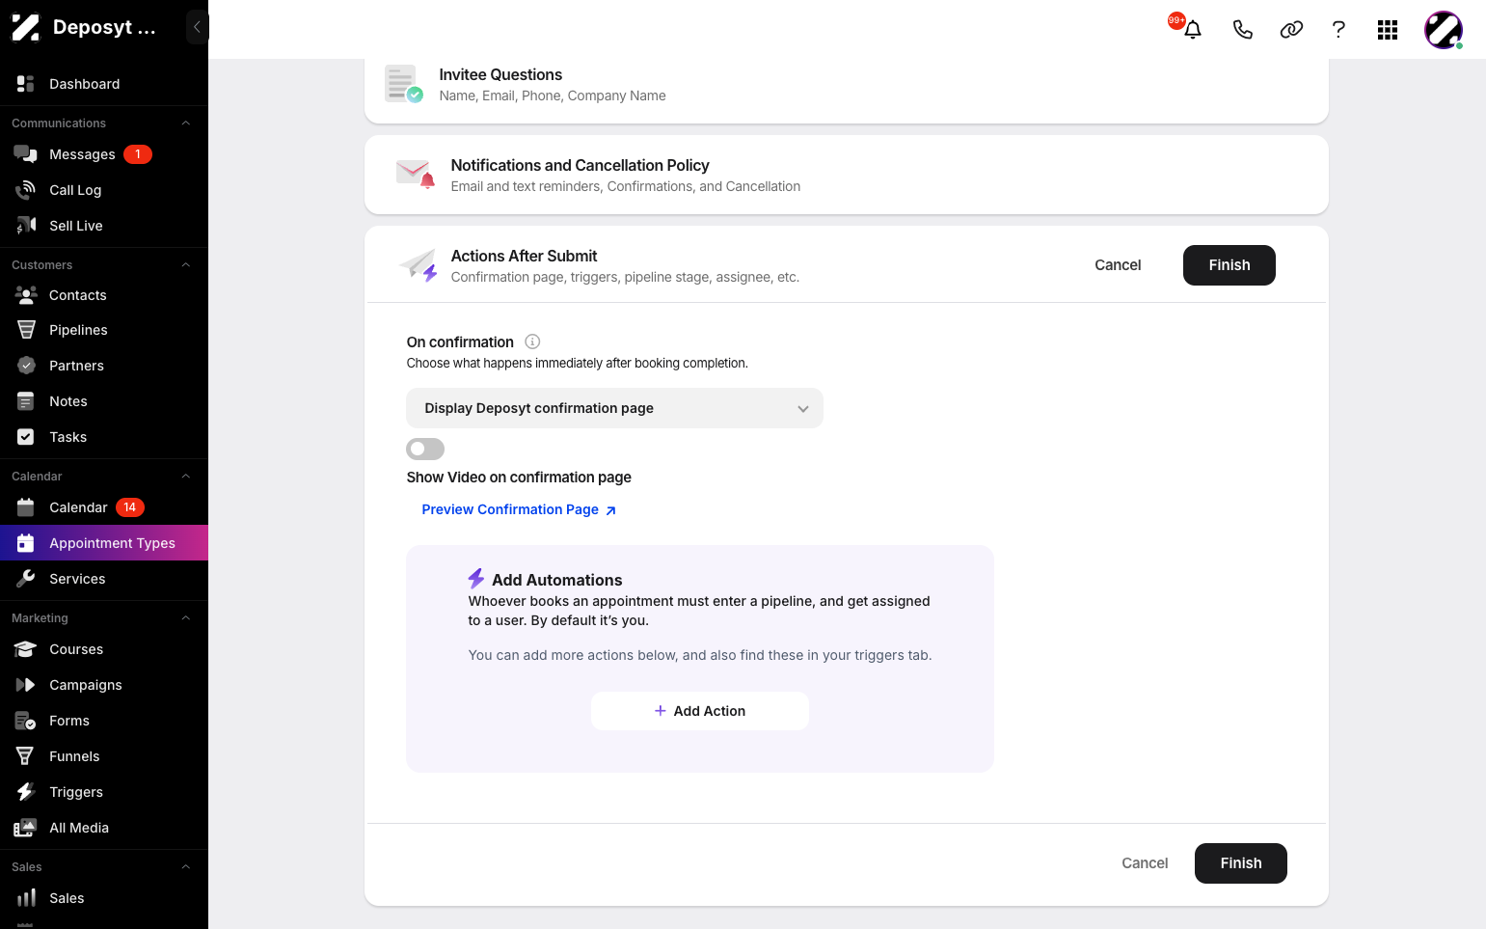Viewport: 1486px width, 929px height.
Task: Click the bottom Finish button
Action: click(1241, 863)
